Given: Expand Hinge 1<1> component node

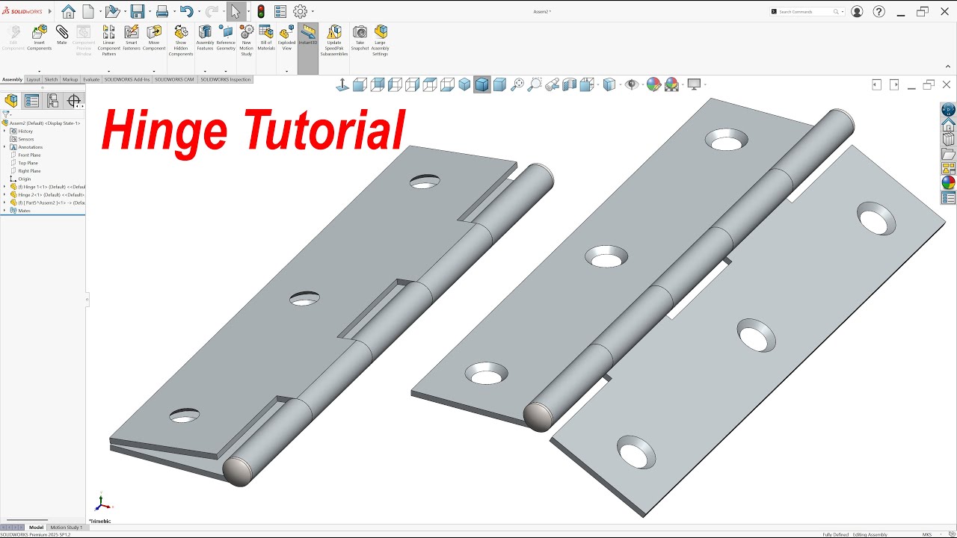Looking at the screenshot, I should pos(4,187).
